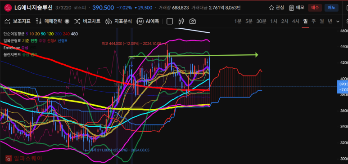Image resolution: width=348 pixels, height=164 pixels.
Task: Toggle the 200-period moving average legend
Action: click(58, 34)
